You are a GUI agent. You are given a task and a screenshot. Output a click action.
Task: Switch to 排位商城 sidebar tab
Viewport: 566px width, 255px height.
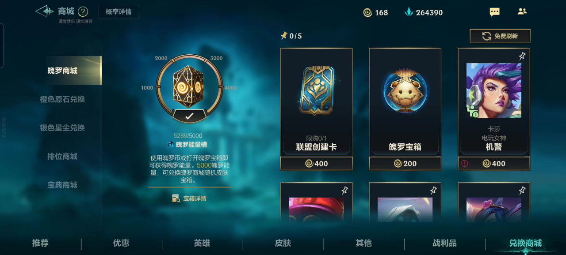point(62,156)
